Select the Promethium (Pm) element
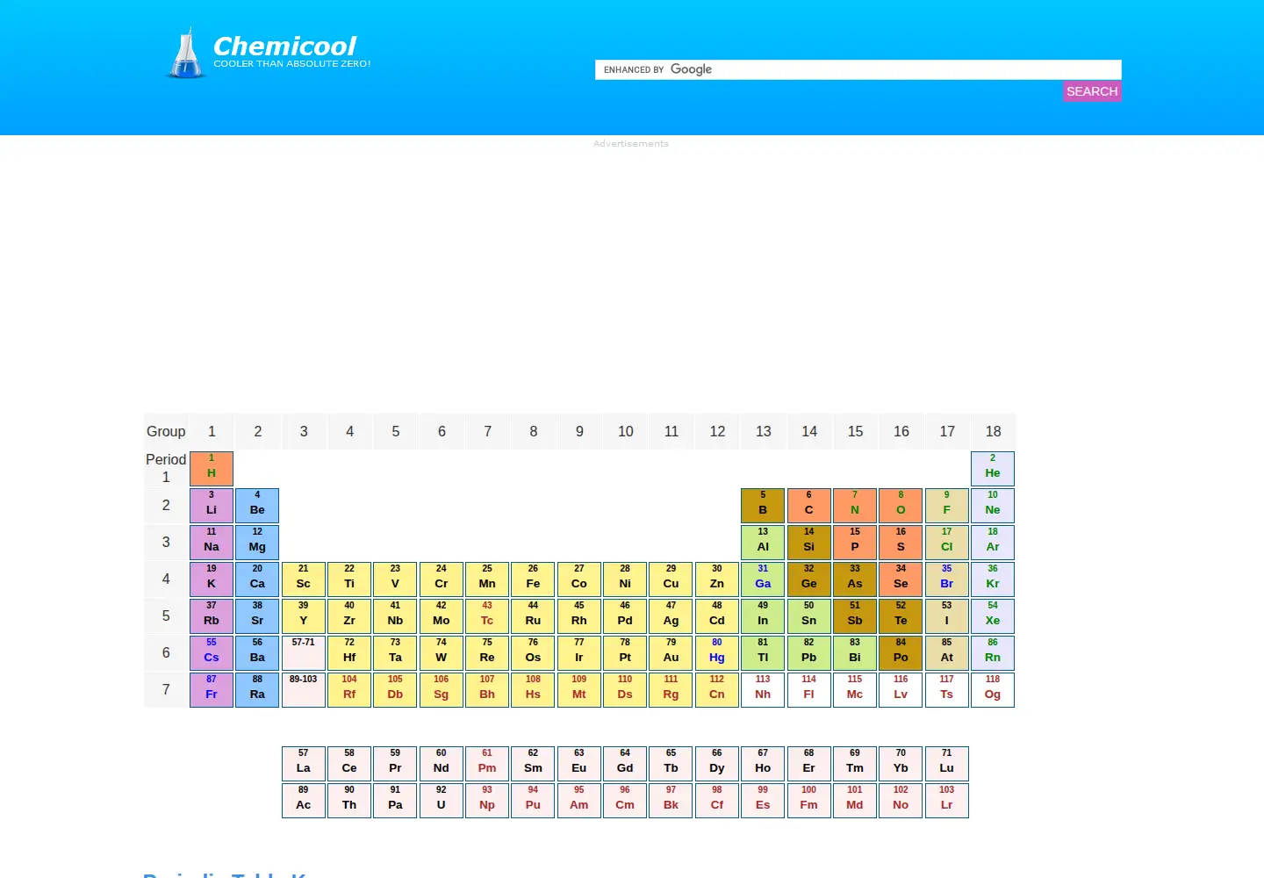This screenshot has width=1264, height=878. point(487,764)
